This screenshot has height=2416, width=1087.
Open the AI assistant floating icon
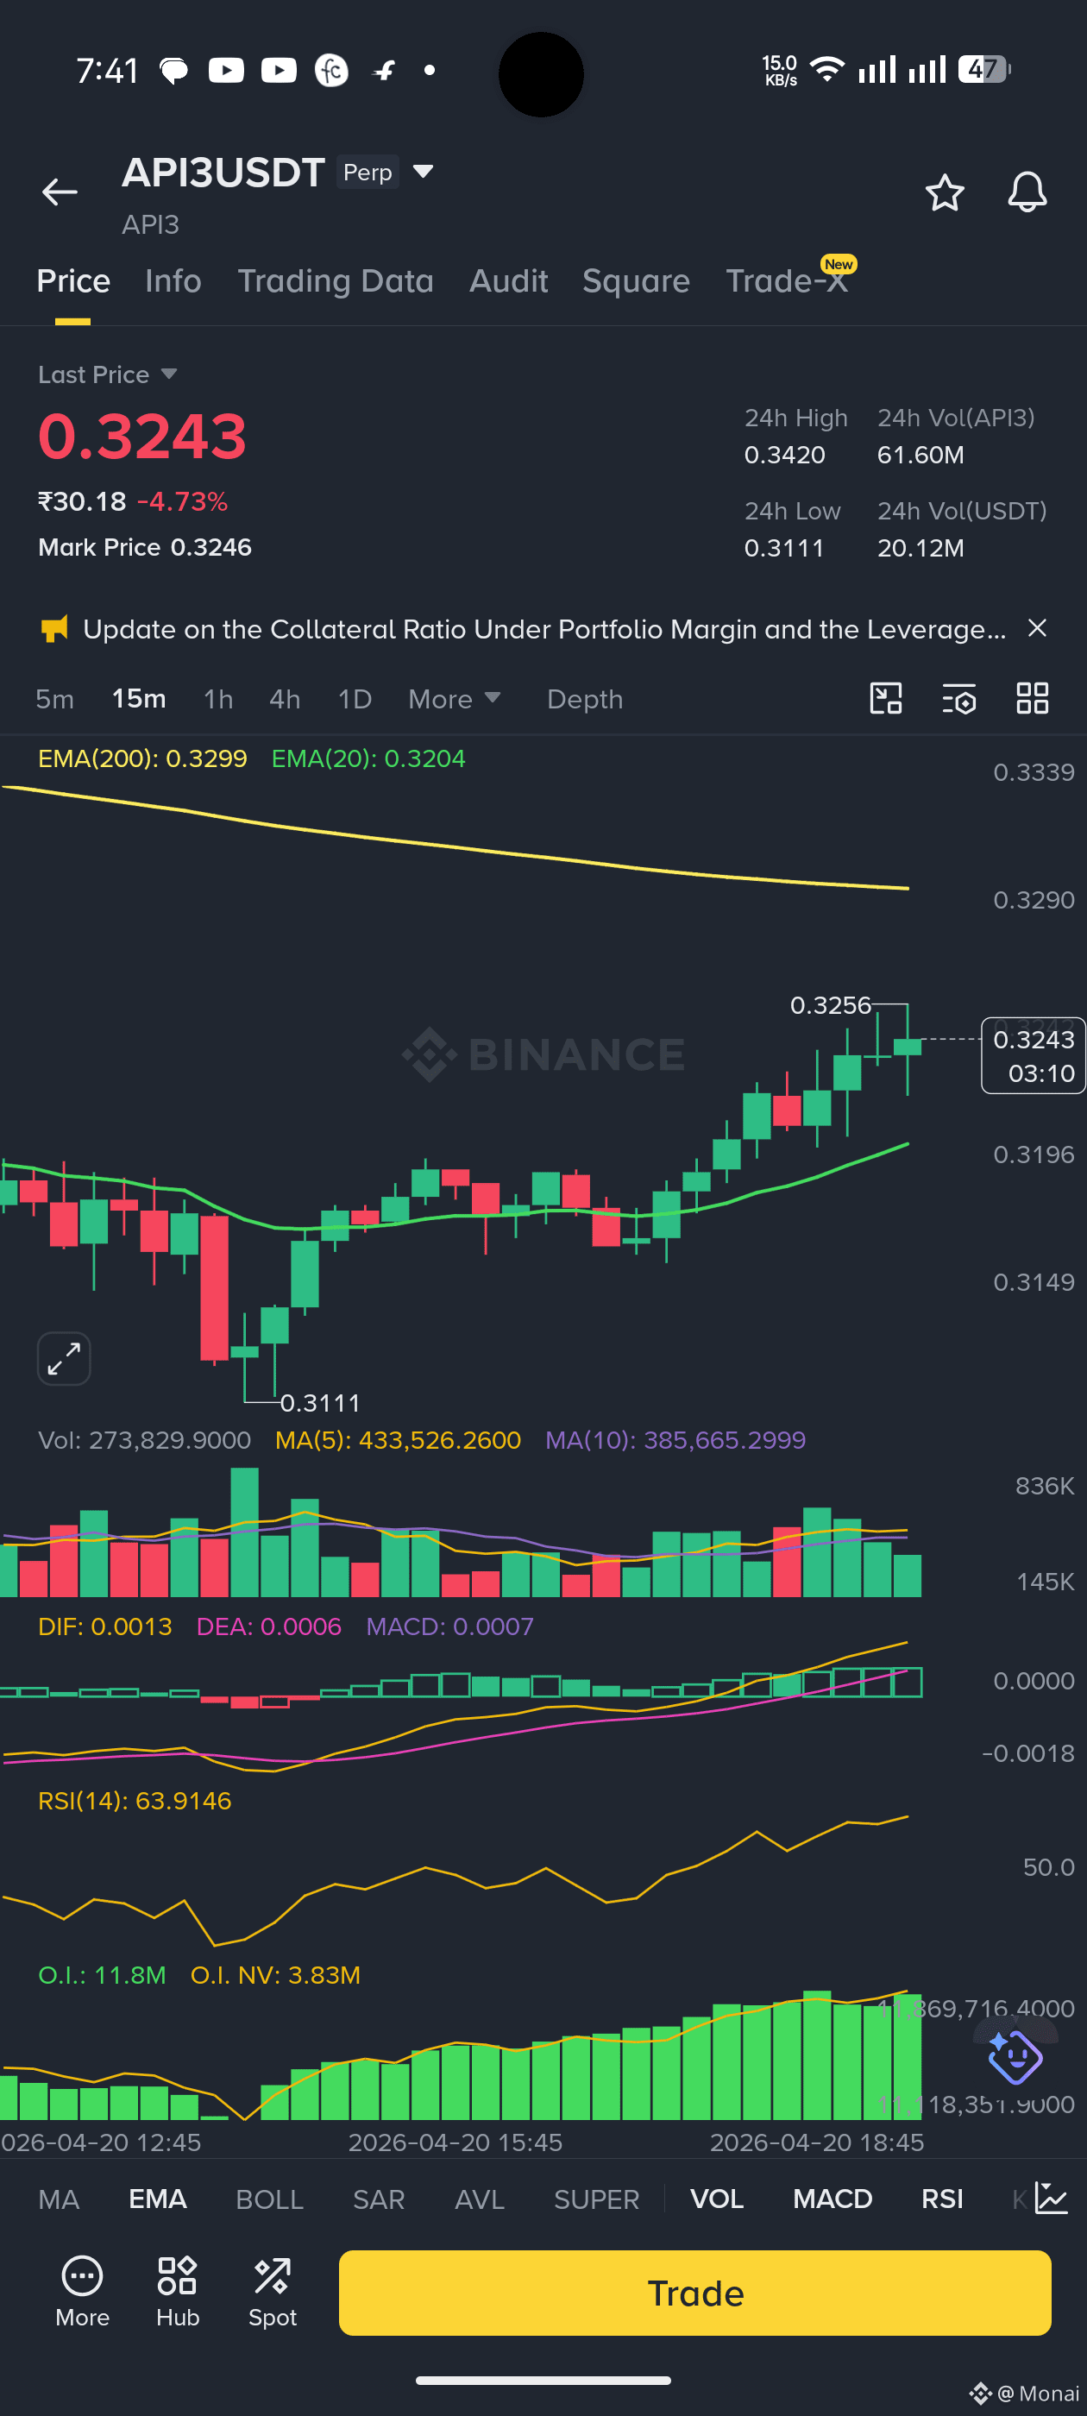(1015, 2057)
